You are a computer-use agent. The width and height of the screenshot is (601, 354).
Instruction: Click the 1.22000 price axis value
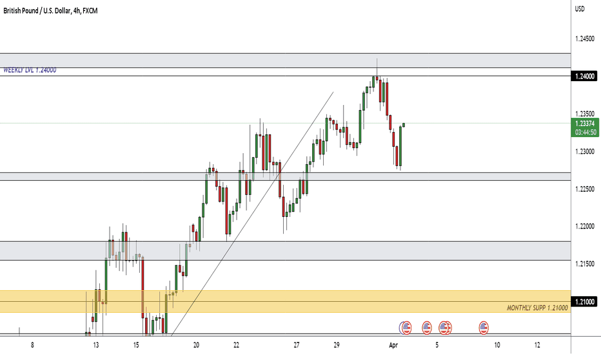point(585,227)
